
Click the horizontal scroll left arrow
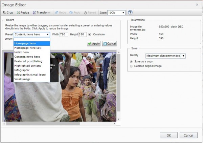coord(4,124)
